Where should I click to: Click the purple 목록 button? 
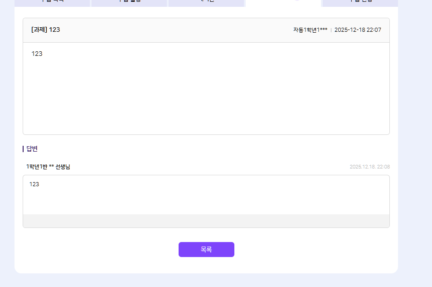206,249
